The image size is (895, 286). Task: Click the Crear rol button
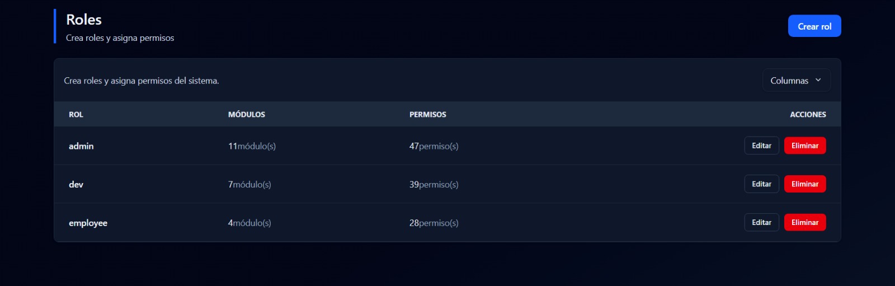(x=814, y=26)
